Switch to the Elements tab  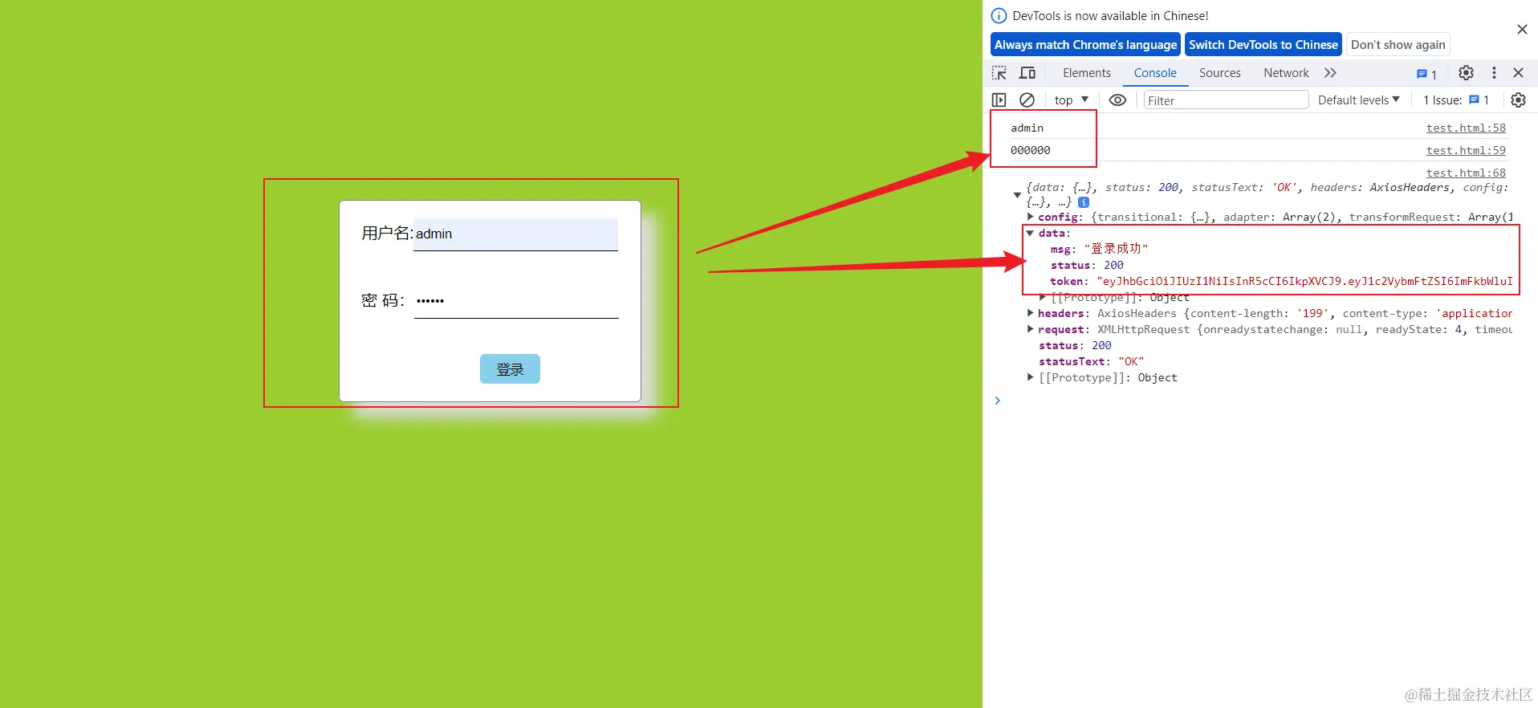pos(1087,73)
